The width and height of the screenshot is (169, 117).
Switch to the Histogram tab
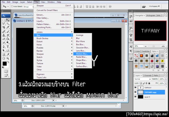pos(151,15)
